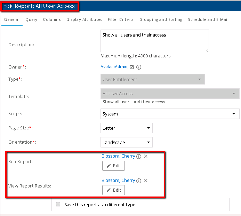Click info icon next to View Report Results user

pos(139,181)
